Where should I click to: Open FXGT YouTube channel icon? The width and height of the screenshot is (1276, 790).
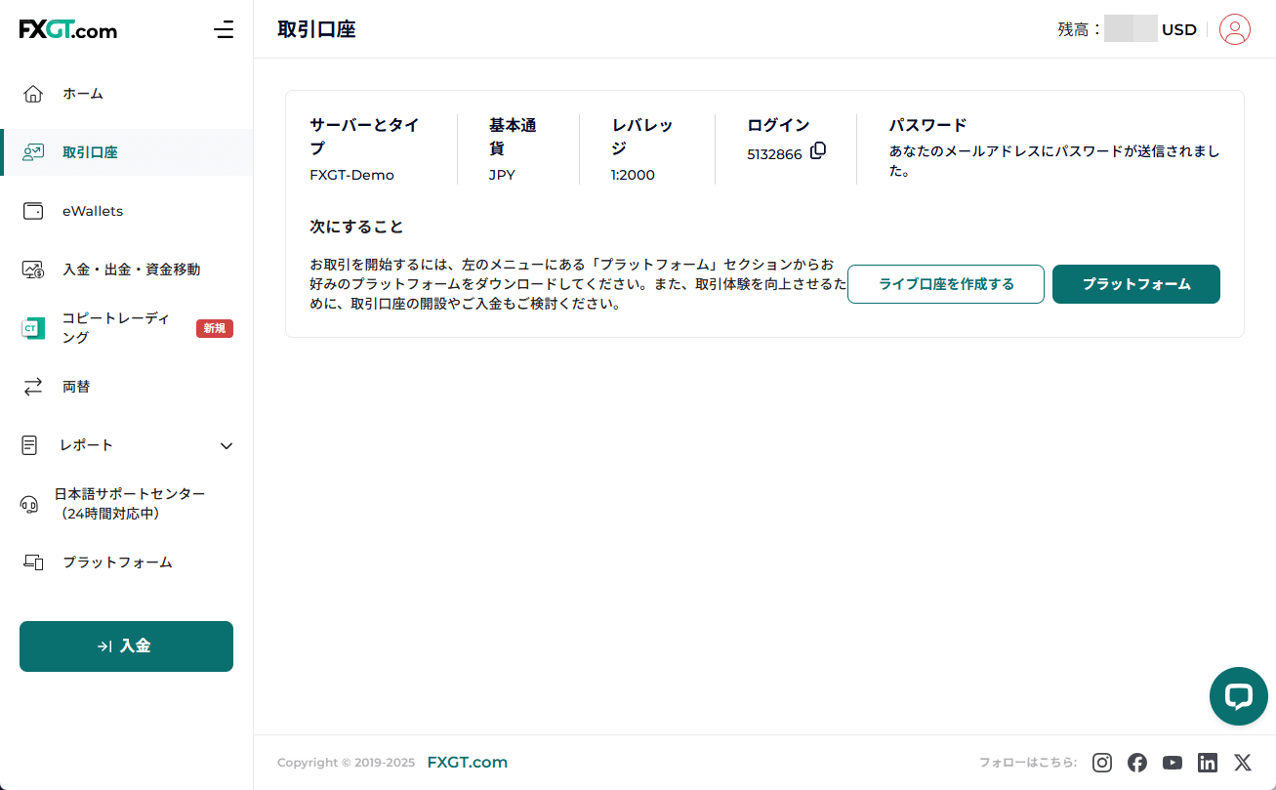click(1173, 763)
